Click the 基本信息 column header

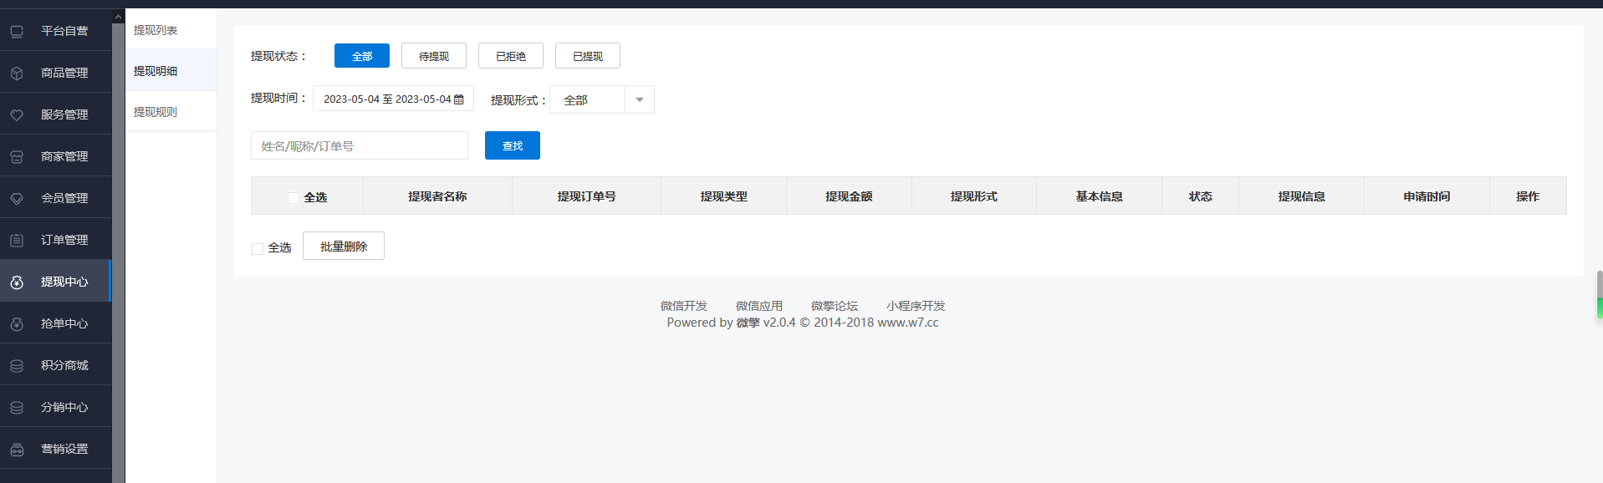click(x=1100, y=196)
